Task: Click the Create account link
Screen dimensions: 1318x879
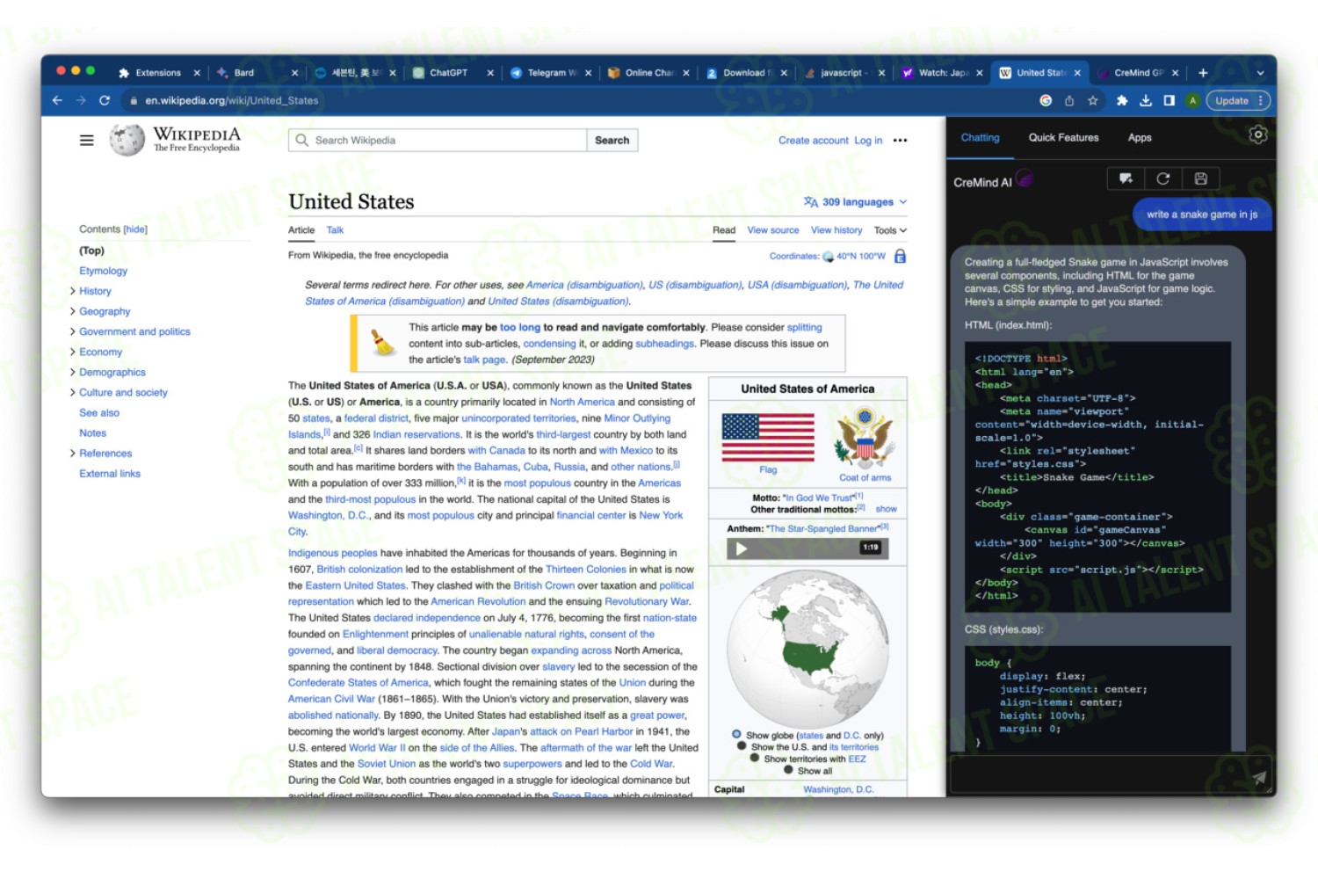Action: point(814,141)
